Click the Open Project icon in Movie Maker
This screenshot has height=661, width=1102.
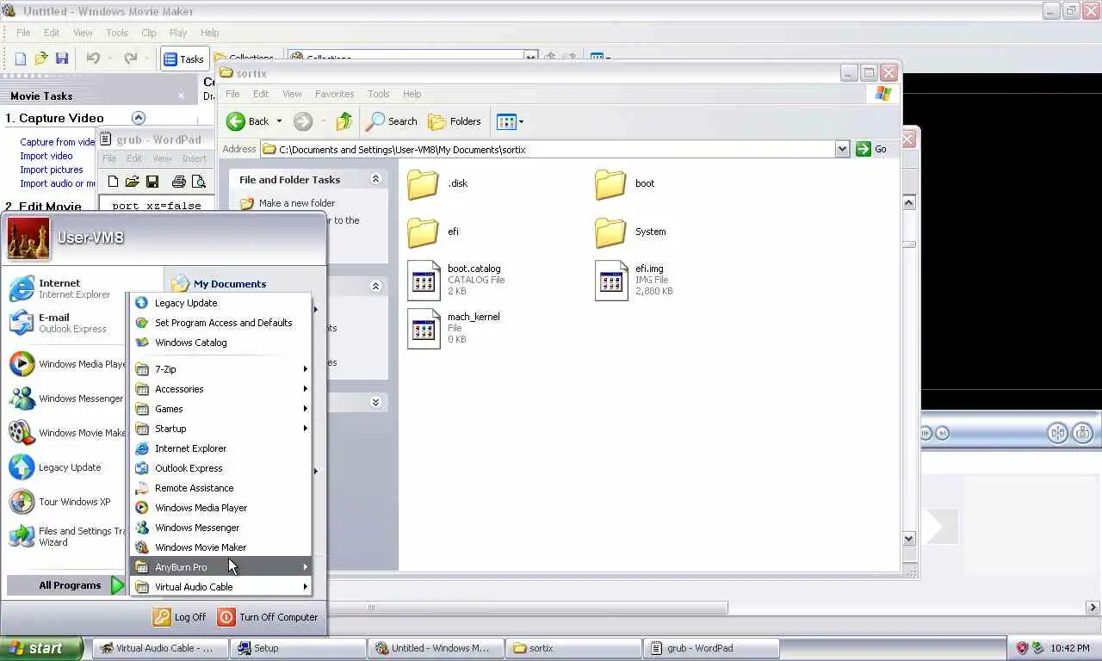pos(40,59)
